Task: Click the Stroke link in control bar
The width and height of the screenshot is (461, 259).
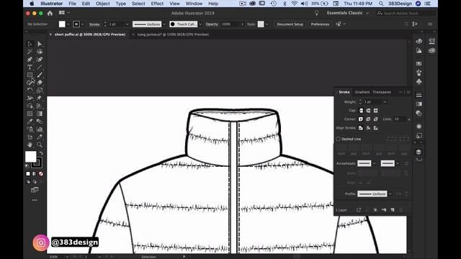Action: click(x=94, y=24)
